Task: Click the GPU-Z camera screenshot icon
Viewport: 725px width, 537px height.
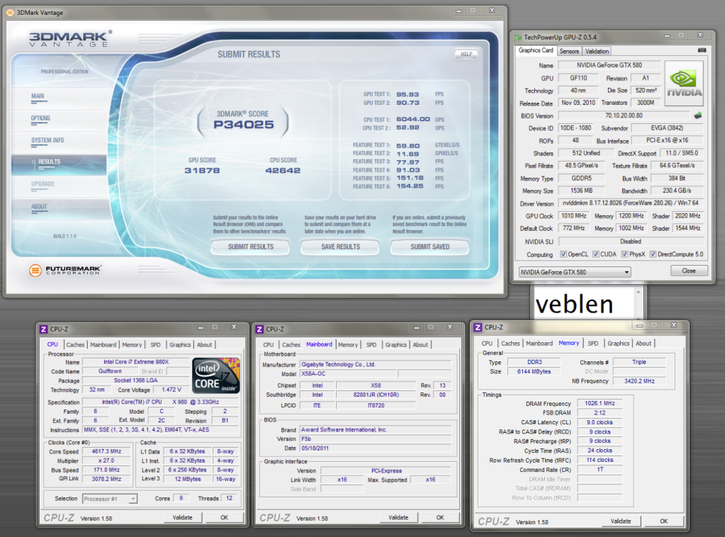Action: 702,50
